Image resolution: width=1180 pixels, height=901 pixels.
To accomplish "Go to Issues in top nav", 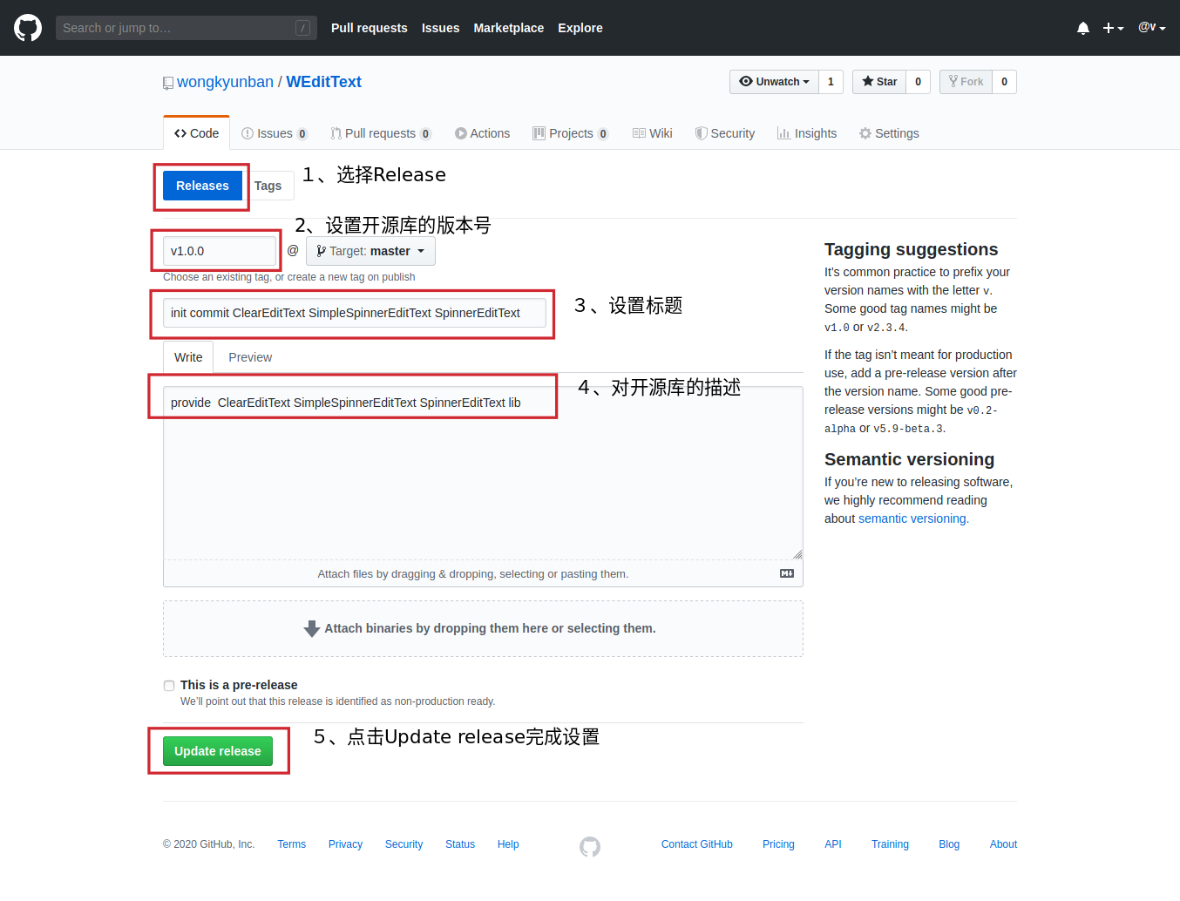I will pos(440,28).
